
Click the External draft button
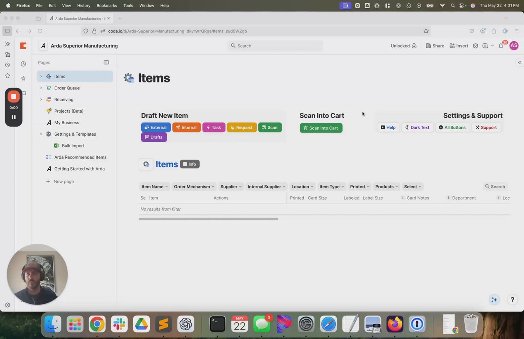pos(156,127)
